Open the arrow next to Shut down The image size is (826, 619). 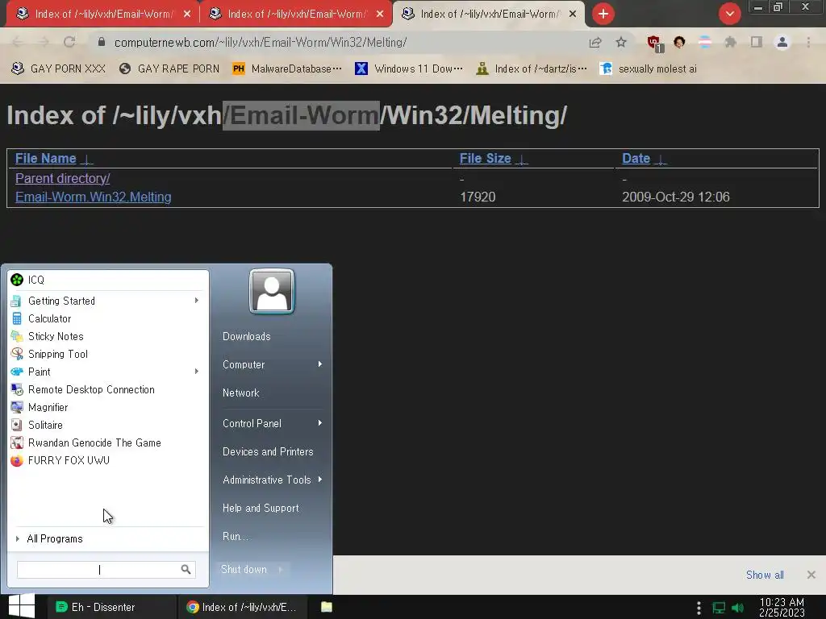(280, 570)
